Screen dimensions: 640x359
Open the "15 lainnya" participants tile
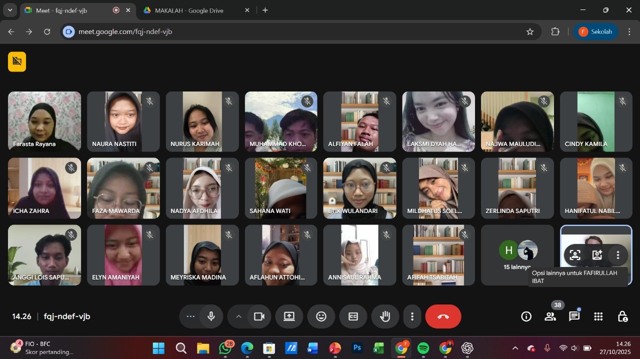517,255
